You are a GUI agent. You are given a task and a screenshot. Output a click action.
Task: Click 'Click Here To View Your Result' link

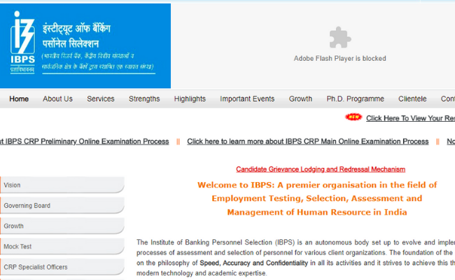[x=410, y=118]
